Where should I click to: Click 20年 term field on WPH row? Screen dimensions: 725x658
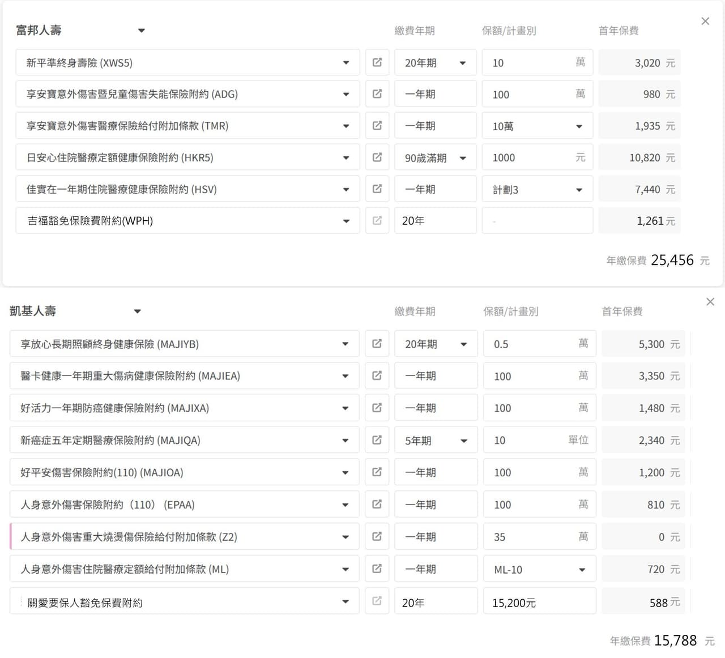coord(436,220)
